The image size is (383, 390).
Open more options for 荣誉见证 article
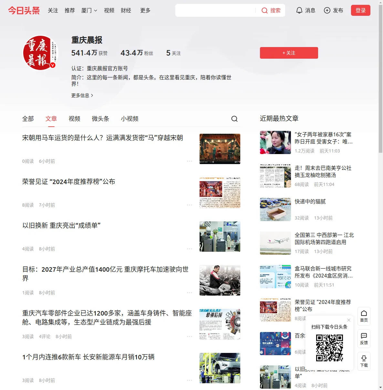click(x=190, y=205)
